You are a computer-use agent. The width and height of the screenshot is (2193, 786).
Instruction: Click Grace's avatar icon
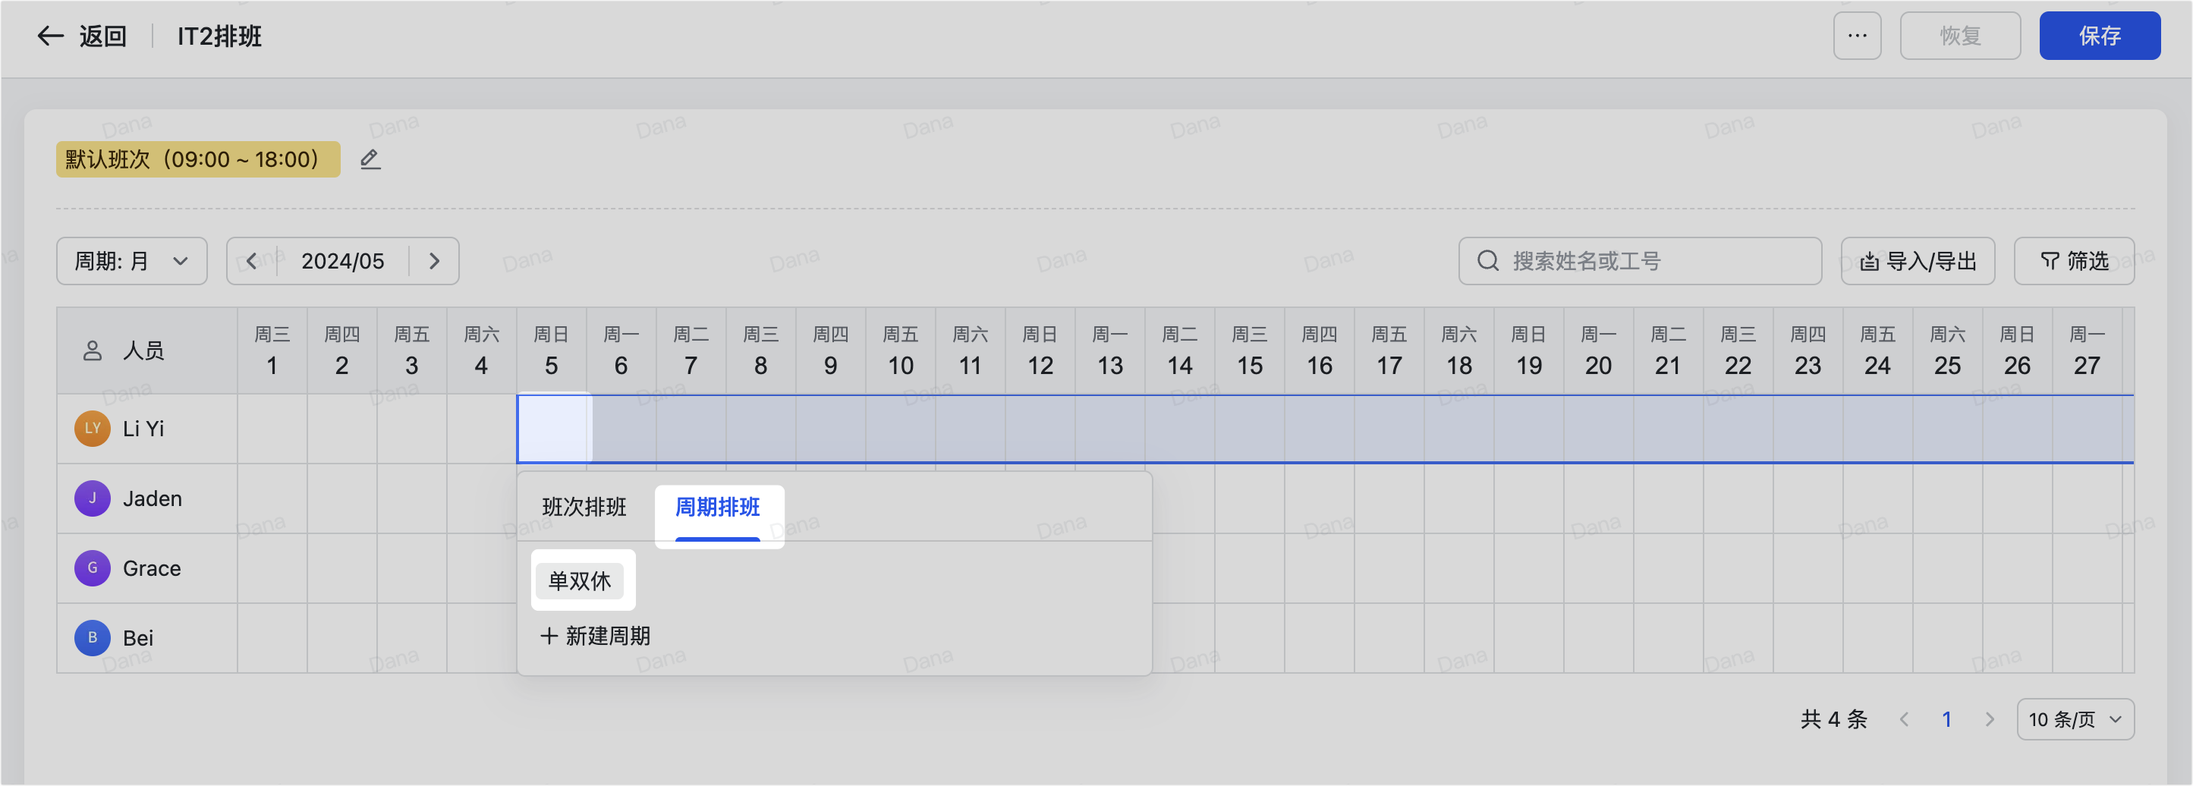click(93, 568)
